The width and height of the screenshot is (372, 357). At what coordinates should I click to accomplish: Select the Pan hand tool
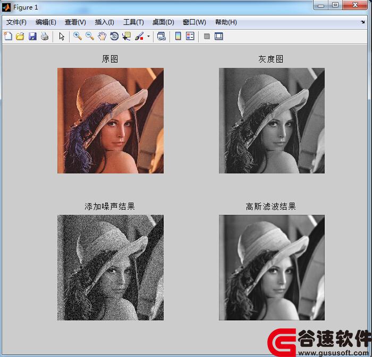(x=102, y=36)
